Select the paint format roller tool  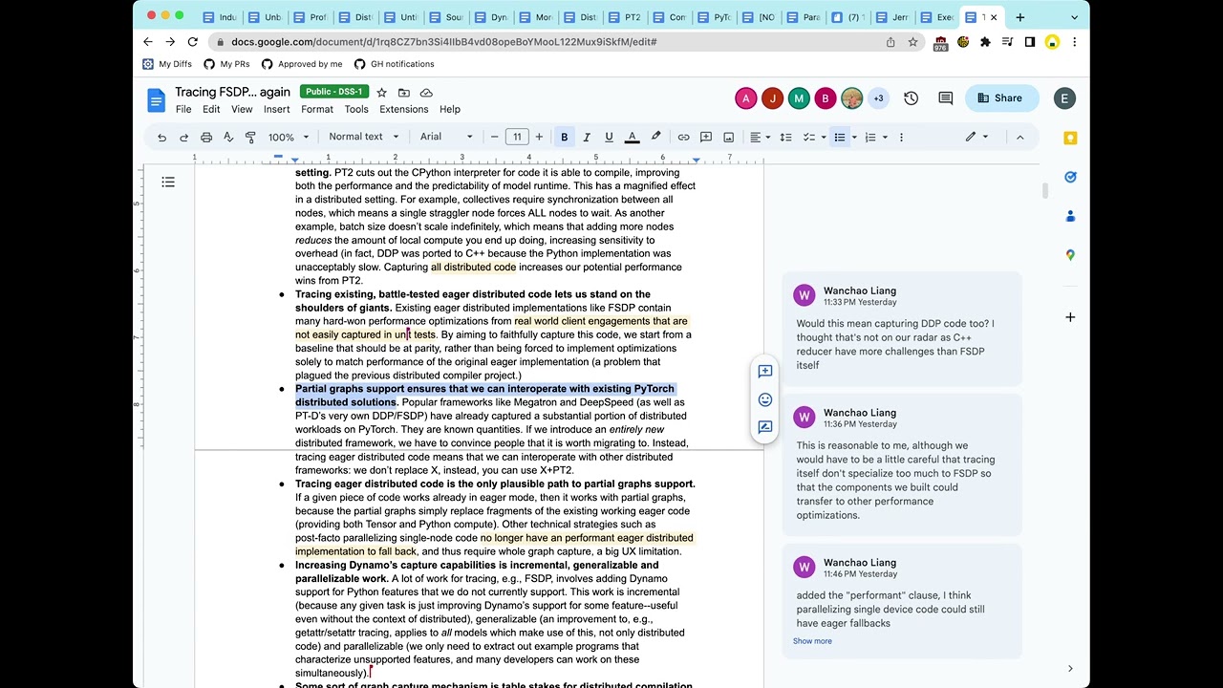(250, 137)
